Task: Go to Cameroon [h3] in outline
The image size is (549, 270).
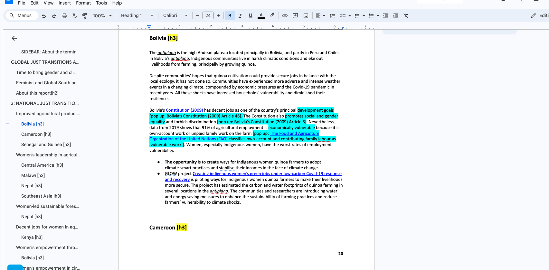Action: [x=36, y=134]
